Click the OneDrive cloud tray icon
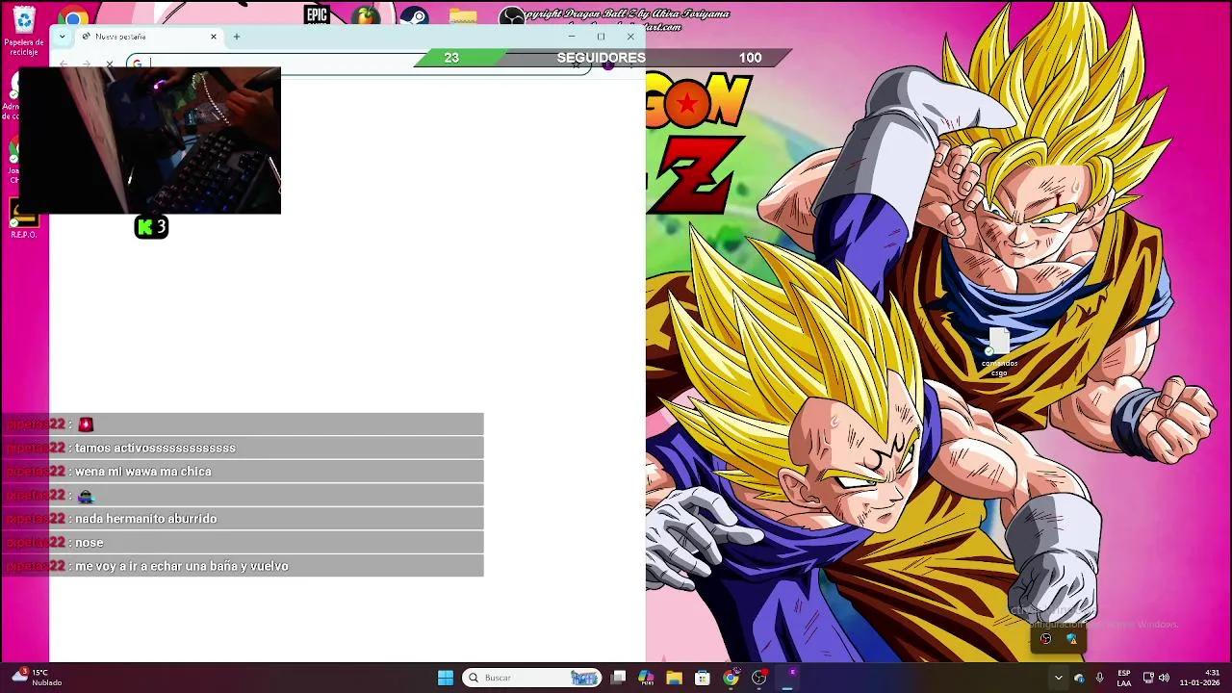 [1079, 678]
